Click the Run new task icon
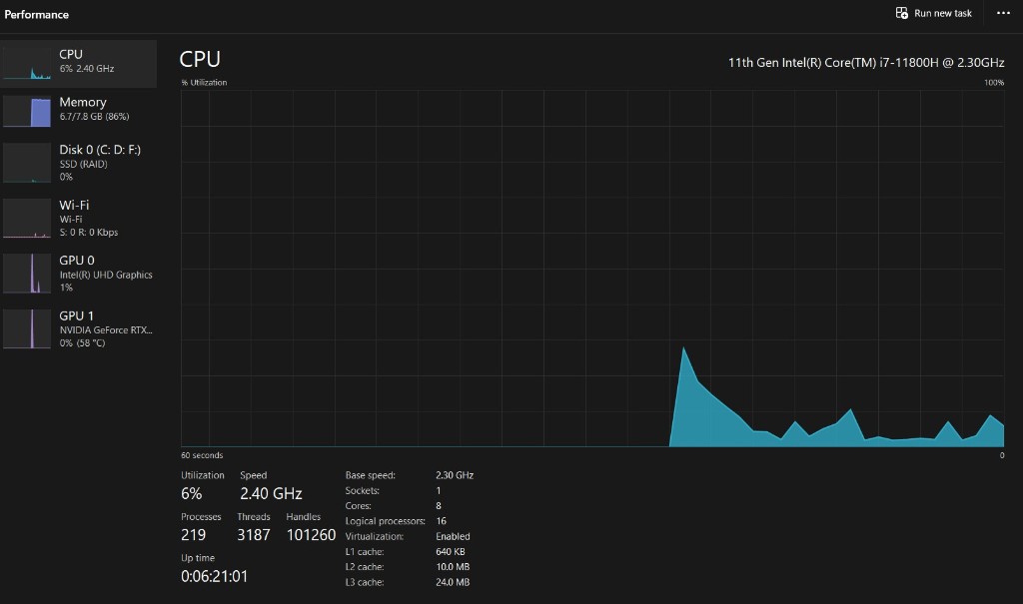 coord(901,14)
